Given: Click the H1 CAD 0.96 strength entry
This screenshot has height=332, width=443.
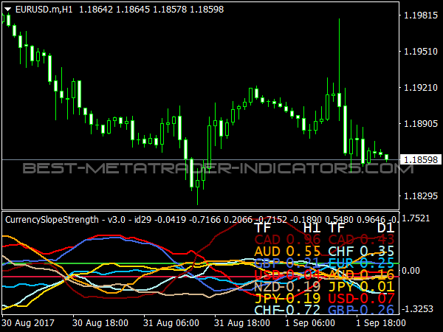Looking at the screenshot, I should pyautogui.click(x=287, y=239).
